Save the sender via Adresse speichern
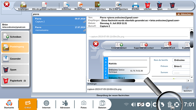Viewport: 196px width, 110px height. pyautogui.click(x=97, y=6)
